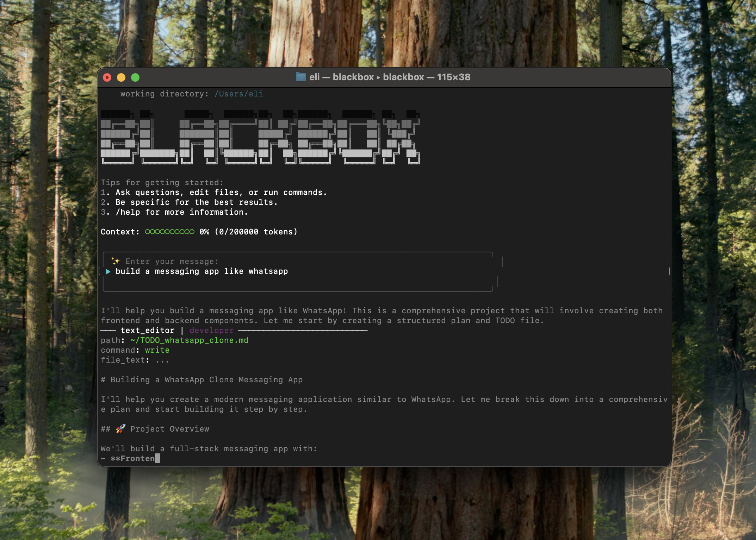
Task: Click tip 'Ask questions, edit files, or run commands.'
Action: [x=221, y=193]
